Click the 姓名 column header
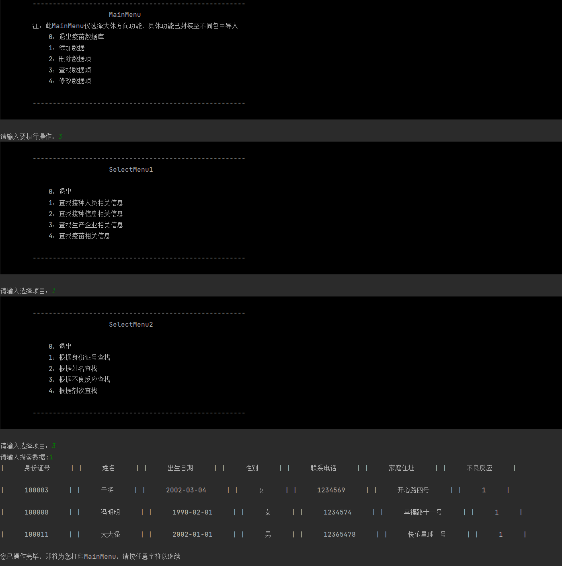 [109, 468]
